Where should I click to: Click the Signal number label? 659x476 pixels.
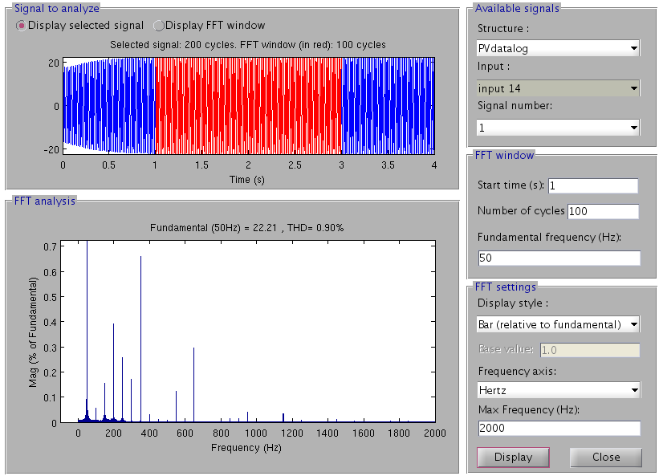[515, 105]
